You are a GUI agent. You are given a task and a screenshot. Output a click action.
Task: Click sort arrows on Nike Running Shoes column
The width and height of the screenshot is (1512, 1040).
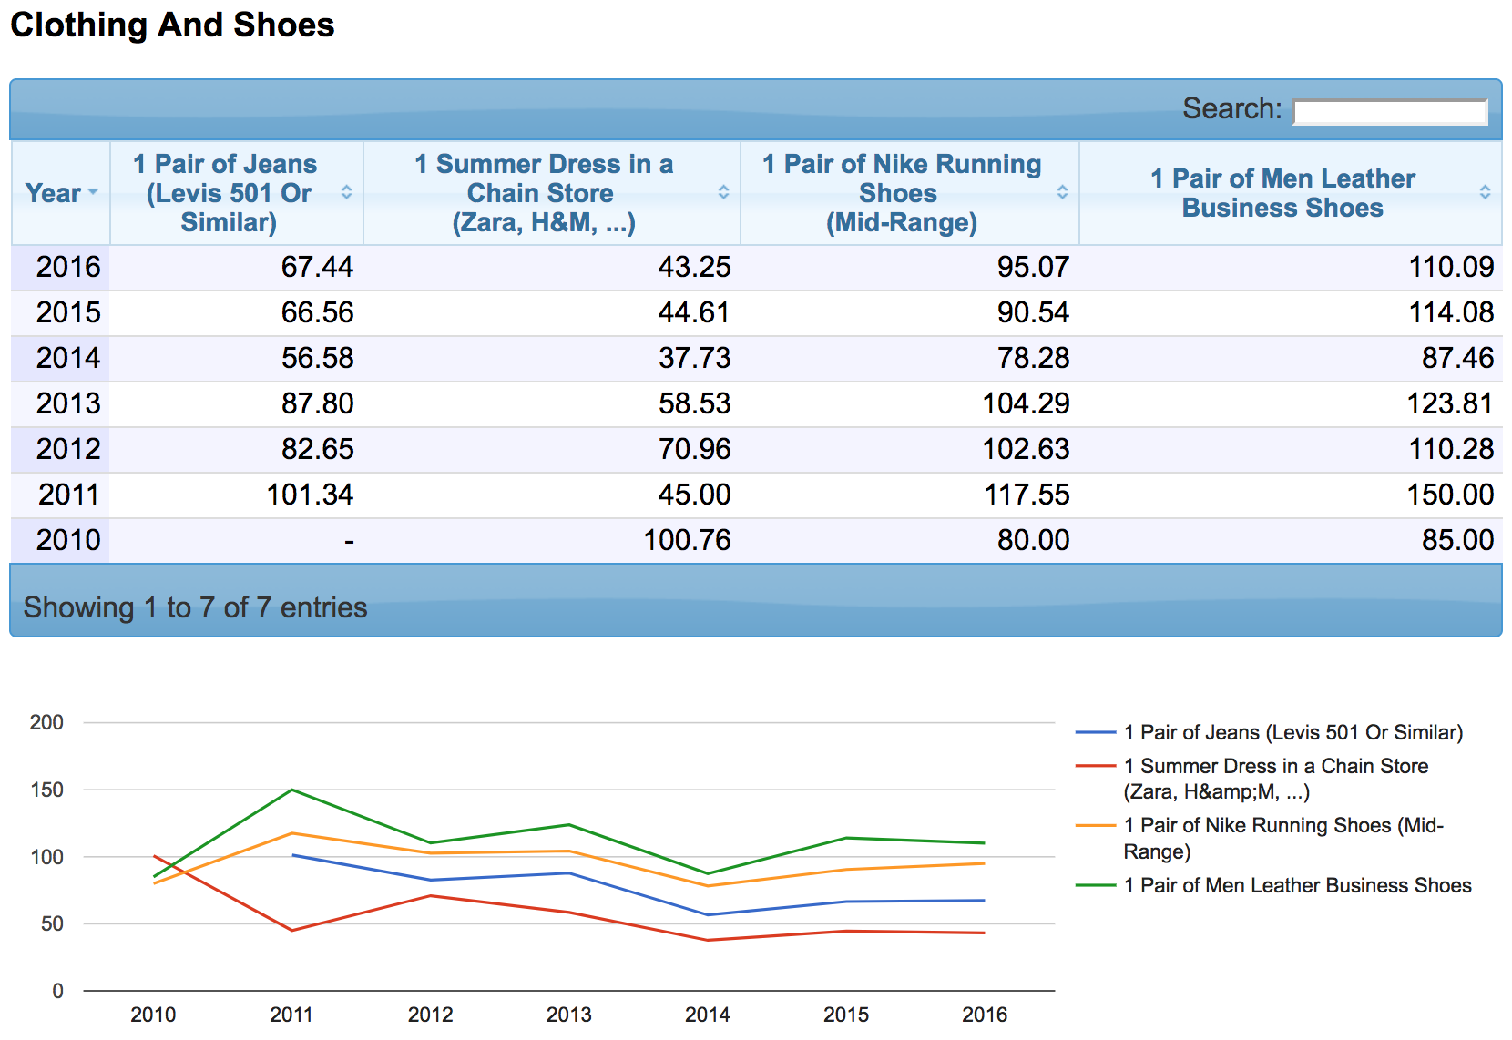(x=1062, y=192)
